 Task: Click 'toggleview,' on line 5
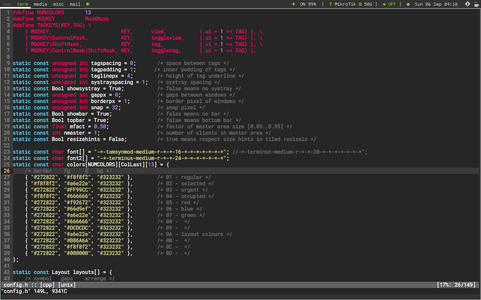coord(168,38)
